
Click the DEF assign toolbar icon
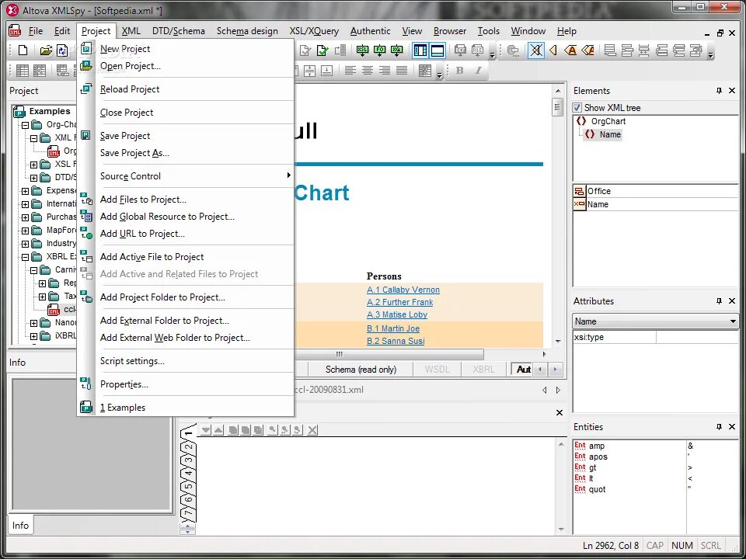pyautogui.click(x=461, y=50)
